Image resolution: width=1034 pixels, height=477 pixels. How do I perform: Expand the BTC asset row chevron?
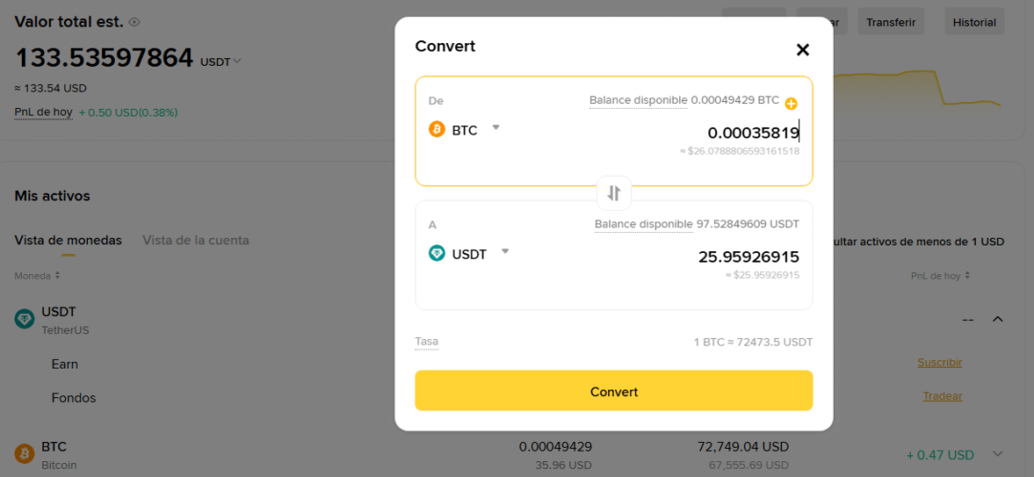[x=997, y=454]
